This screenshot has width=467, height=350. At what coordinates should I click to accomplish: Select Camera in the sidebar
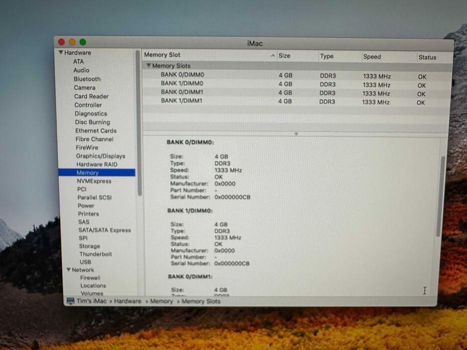tap(85, 87)
